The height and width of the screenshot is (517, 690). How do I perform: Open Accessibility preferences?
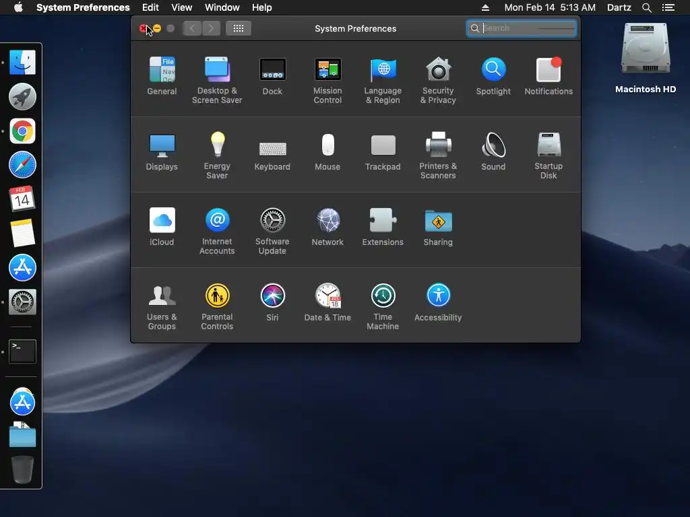438,302
